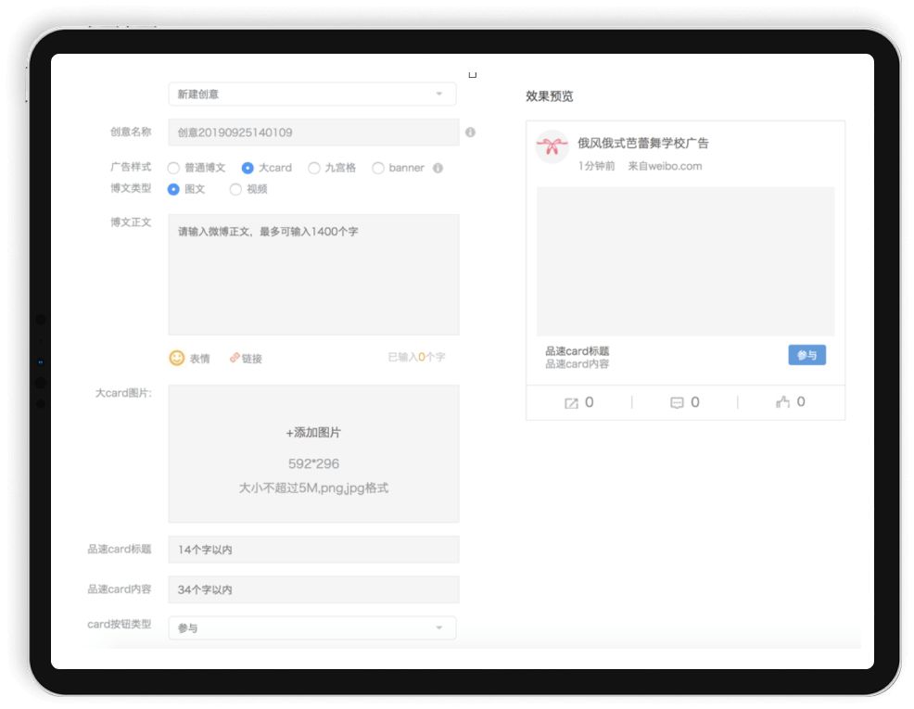Click the ballet school avatar image

552,146
